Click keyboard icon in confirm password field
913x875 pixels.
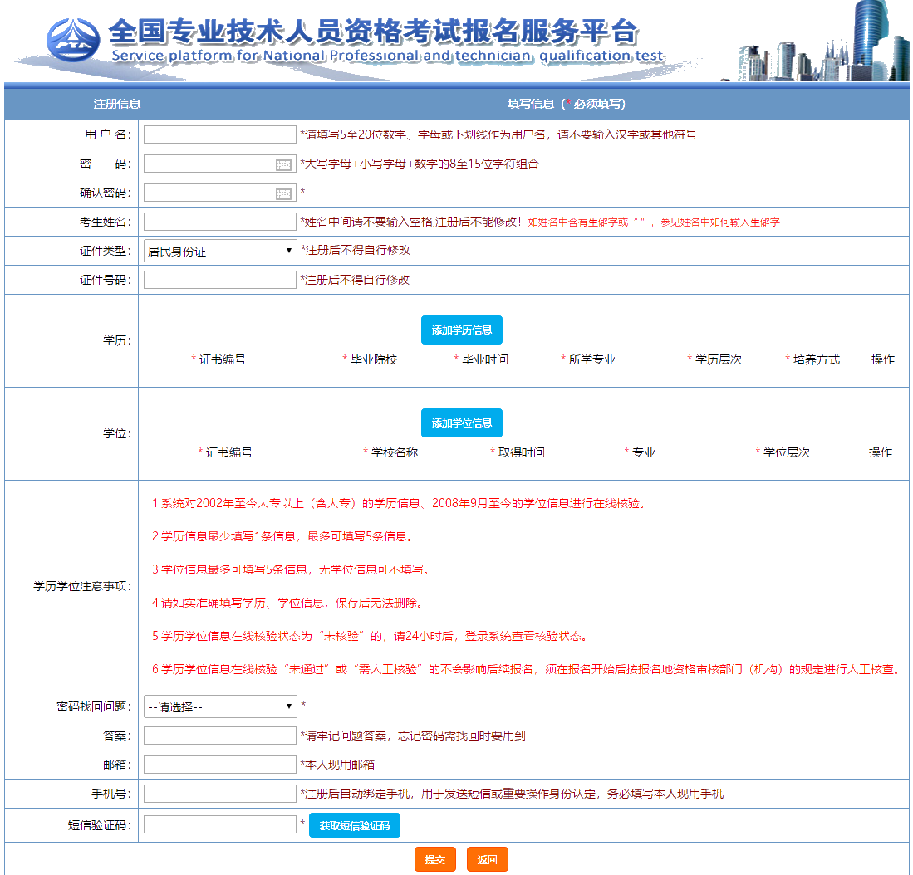click(x=284, y=193)
